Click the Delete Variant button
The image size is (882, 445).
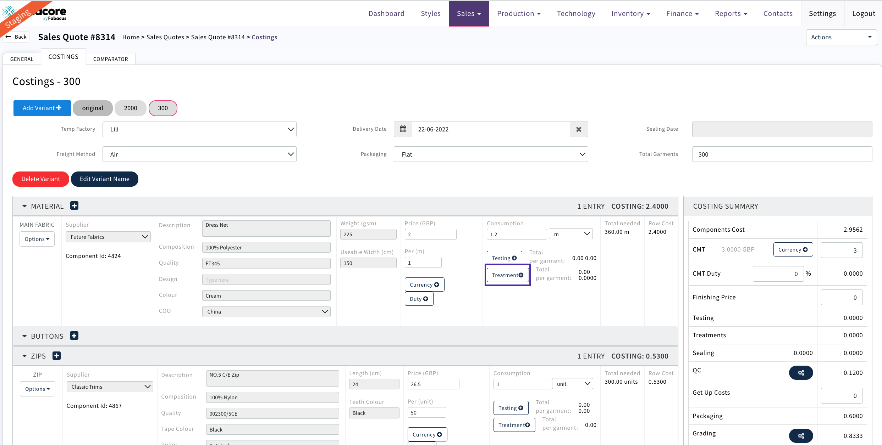41,179
